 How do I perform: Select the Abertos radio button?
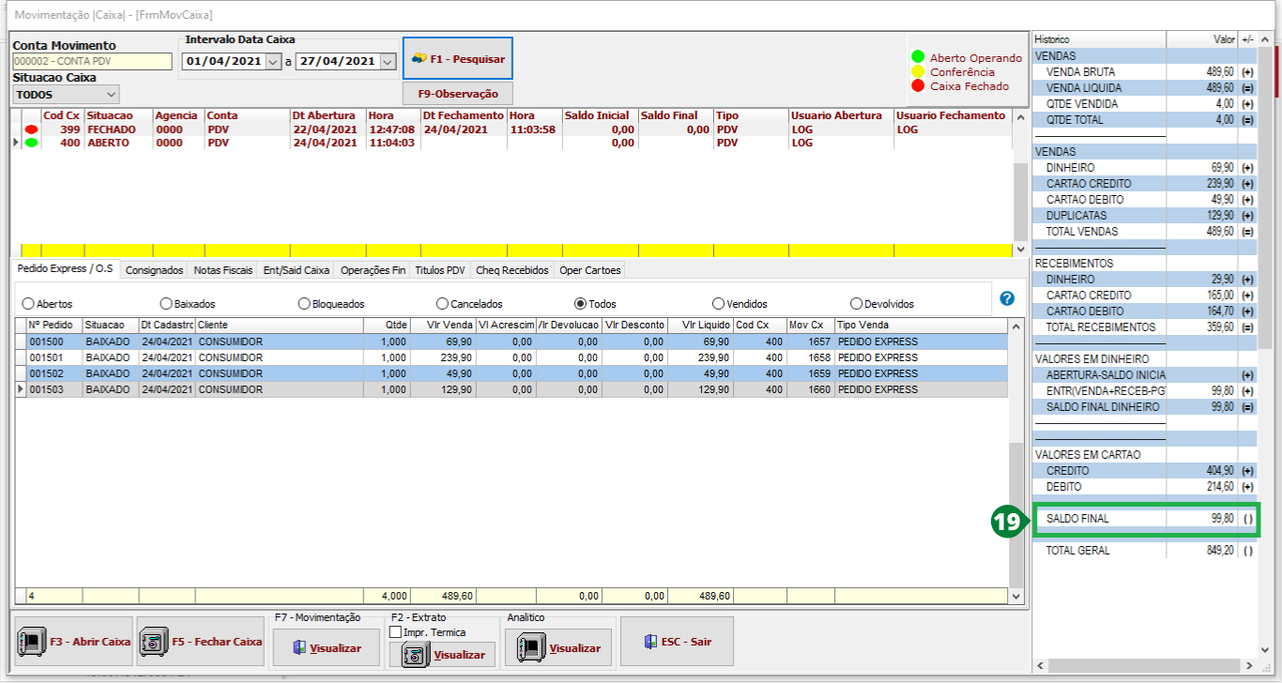click(27, 304)
